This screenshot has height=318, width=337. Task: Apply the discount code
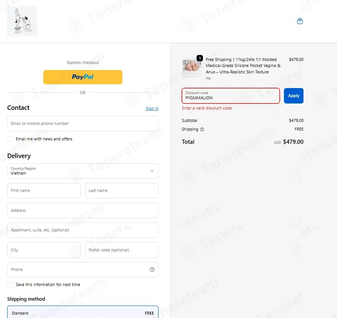(293, 96)
